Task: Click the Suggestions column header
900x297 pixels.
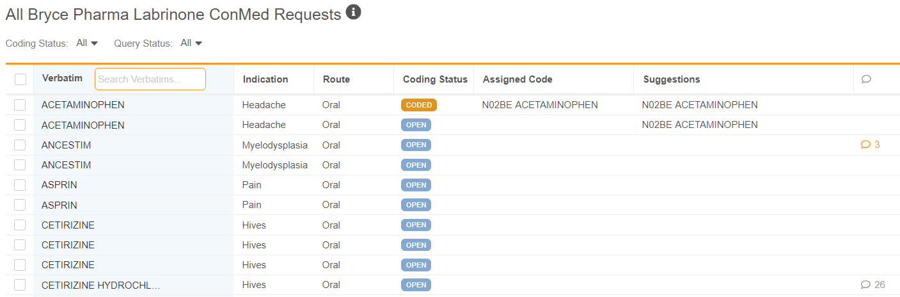Action: (x=671, y=79)
